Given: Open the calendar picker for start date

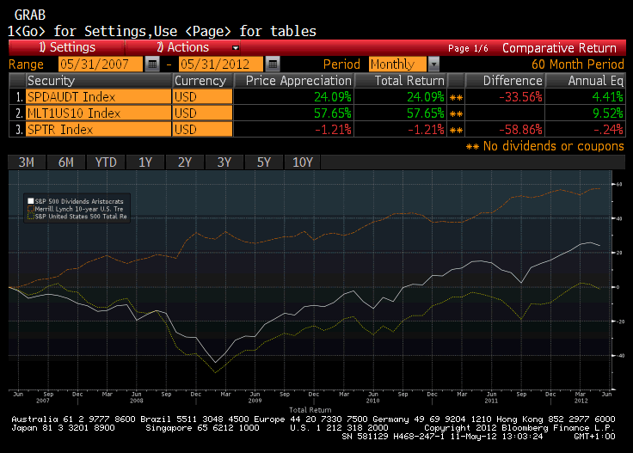Looking at the screenshot, I should coord(152,64).
